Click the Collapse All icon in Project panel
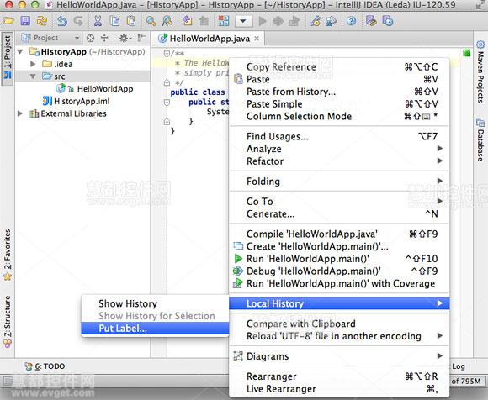The height and width of the screenshot is (400, 488). point(104,38)
